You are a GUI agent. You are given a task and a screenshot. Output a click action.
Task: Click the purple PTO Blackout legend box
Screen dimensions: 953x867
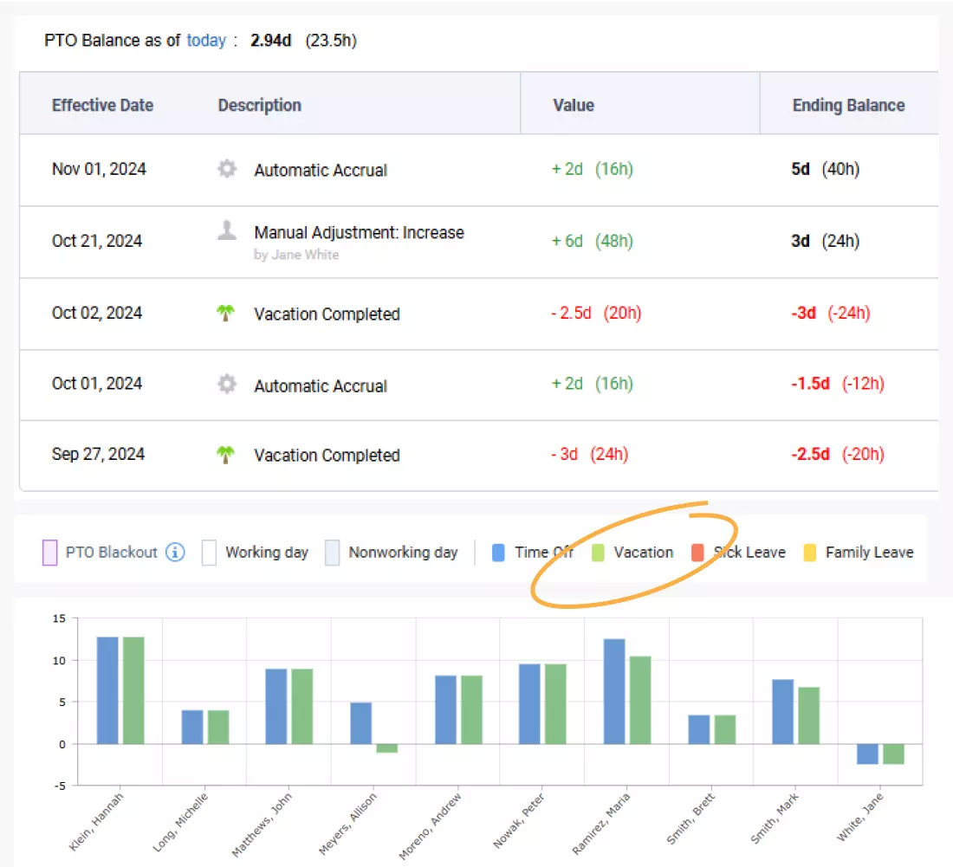50,552
